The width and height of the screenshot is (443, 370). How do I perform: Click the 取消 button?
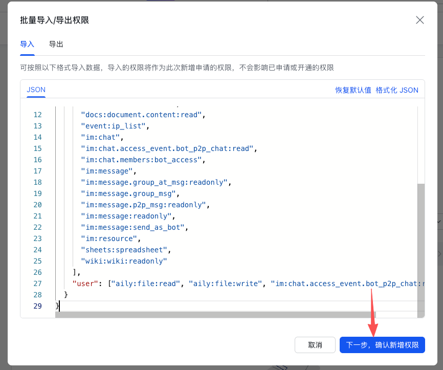coord(315,345)
